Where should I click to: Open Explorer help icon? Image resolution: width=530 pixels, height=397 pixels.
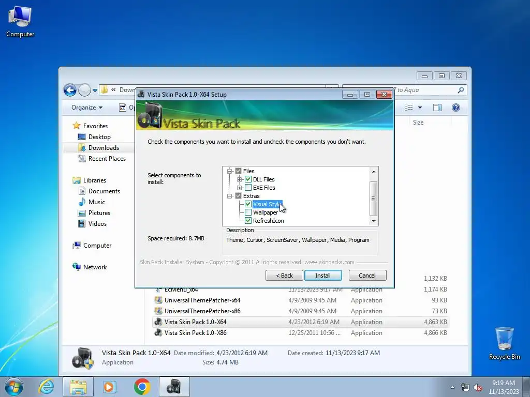pyautogui.click(x=455, y=108)
